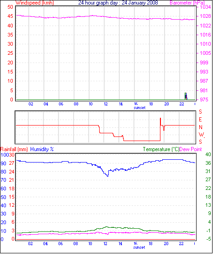Screen dimensions: 213x257
Task: Click the windspeed axis value 45
Action: (x=11, y=16)
